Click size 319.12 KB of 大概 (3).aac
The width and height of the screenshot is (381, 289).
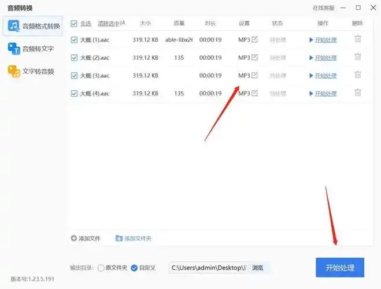[x=145, y=76]
